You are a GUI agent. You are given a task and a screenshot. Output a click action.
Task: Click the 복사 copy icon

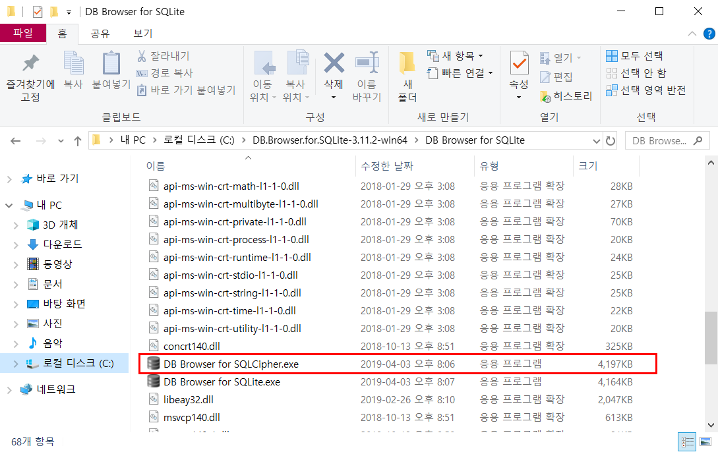tap(73, 63)
